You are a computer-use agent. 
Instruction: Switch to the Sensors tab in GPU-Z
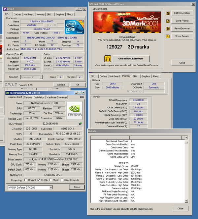(28, 97)
